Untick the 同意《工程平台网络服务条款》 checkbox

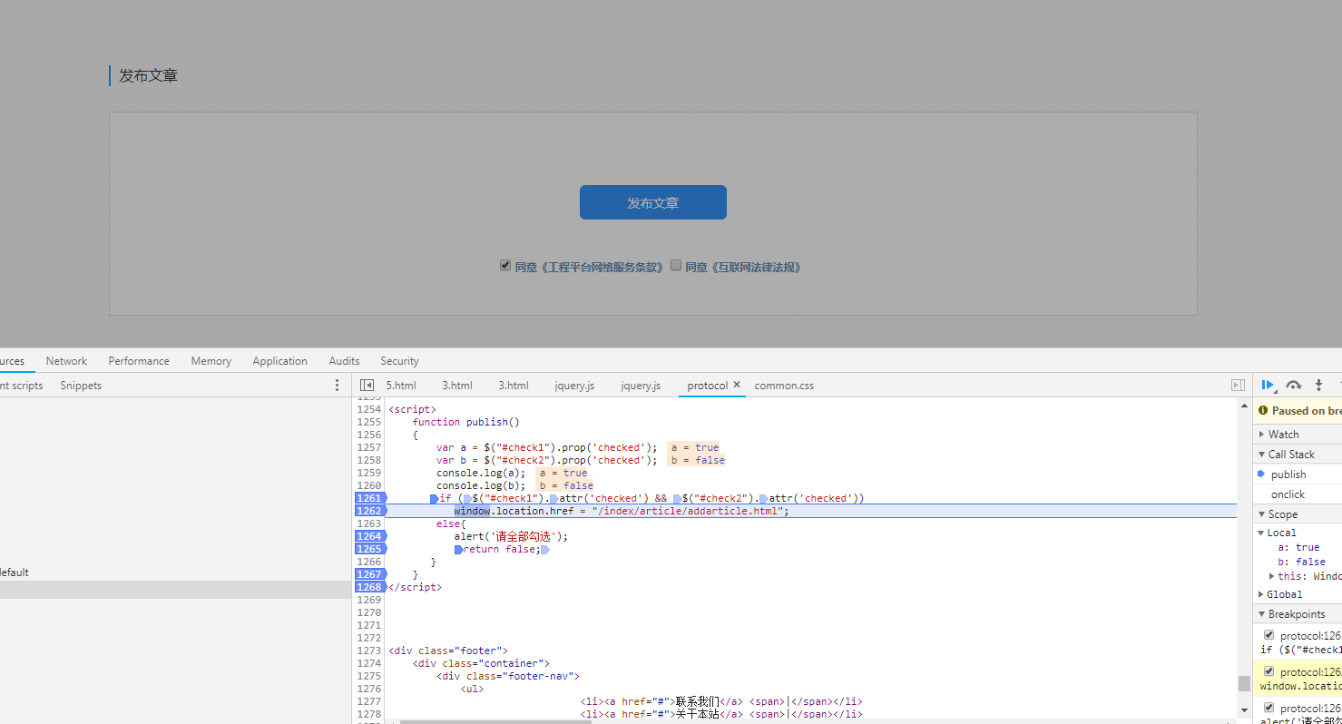[505, 266]
